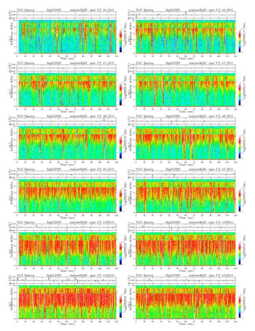Click 'Time (sec)' label under 6:20:0 spectrogram

pyautogui.click(x=67, y=59)
